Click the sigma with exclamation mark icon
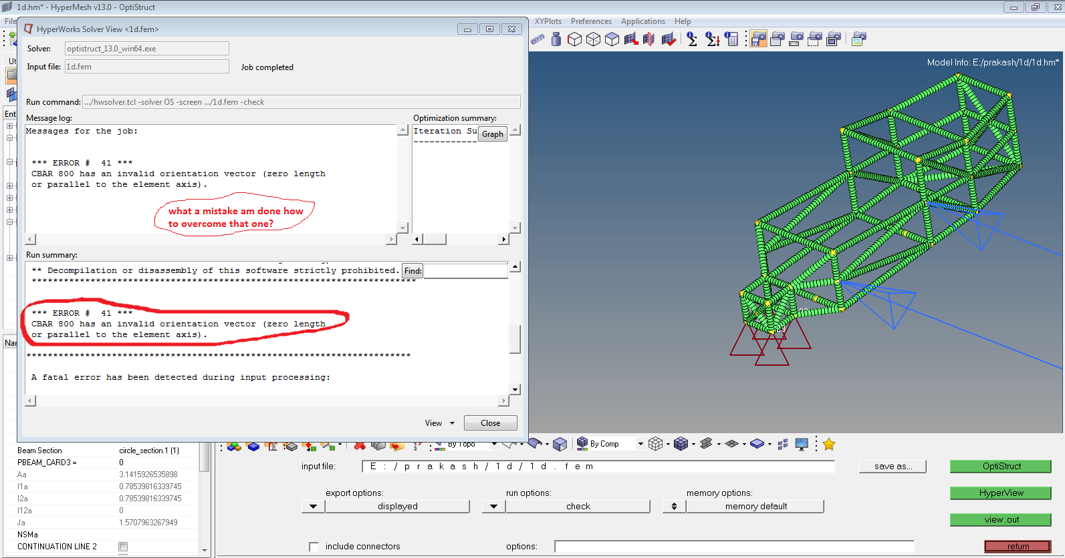 [x=713, y=39]
